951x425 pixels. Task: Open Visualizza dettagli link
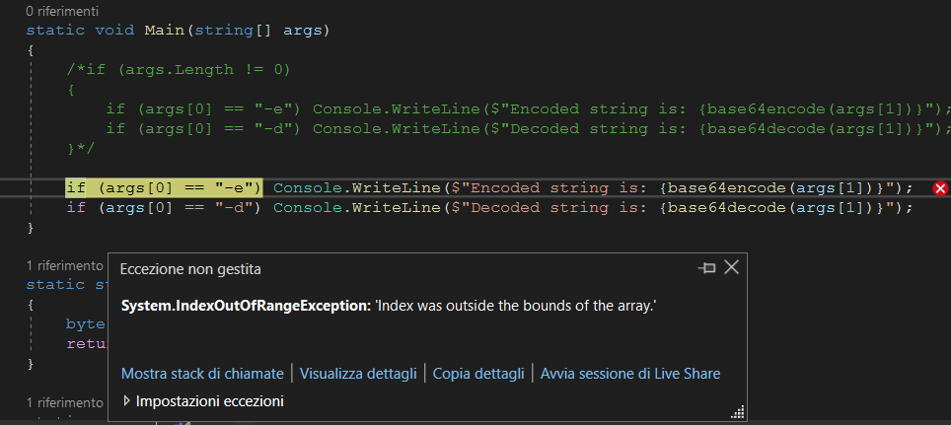coord(358,374)
